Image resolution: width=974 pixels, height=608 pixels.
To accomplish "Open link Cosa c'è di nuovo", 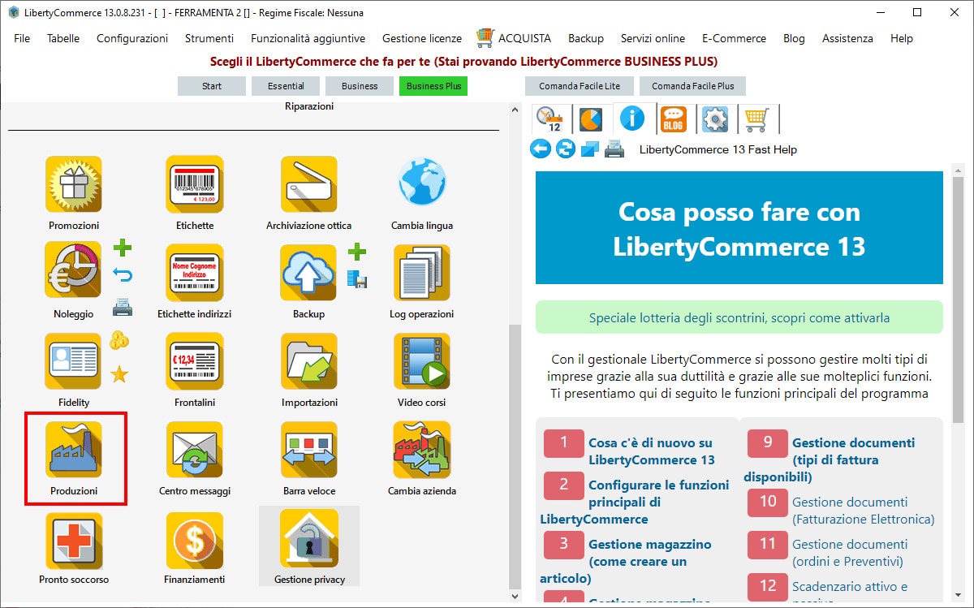I will 652,451.
